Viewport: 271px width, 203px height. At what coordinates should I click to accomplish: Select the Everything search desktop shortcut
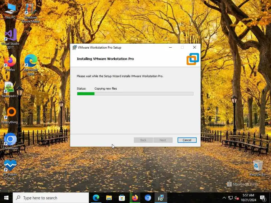(10, 116)
